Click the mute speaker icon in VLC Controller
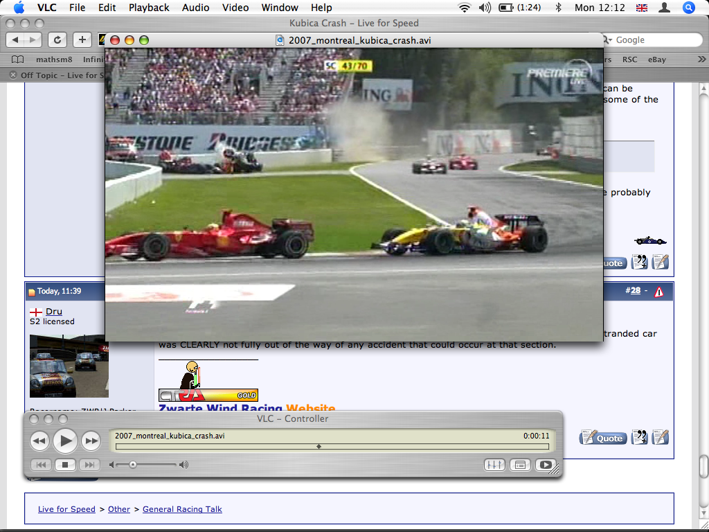This screenshot has width=709, height=532. (x=111, y=465)
